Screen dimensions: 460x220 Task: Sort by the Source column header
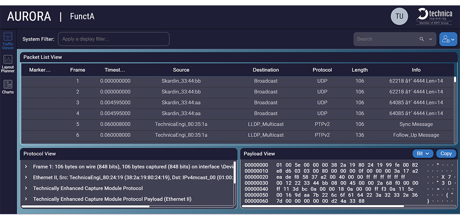point(181,70)
